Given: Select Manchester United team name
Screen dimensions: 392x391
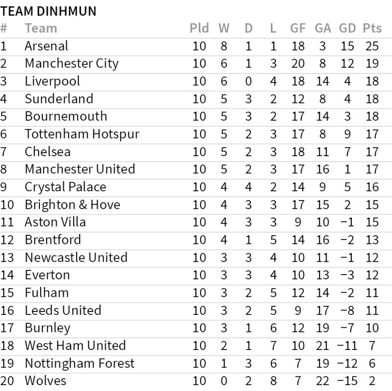Looking at the screenshot, I should click(80, 169).
